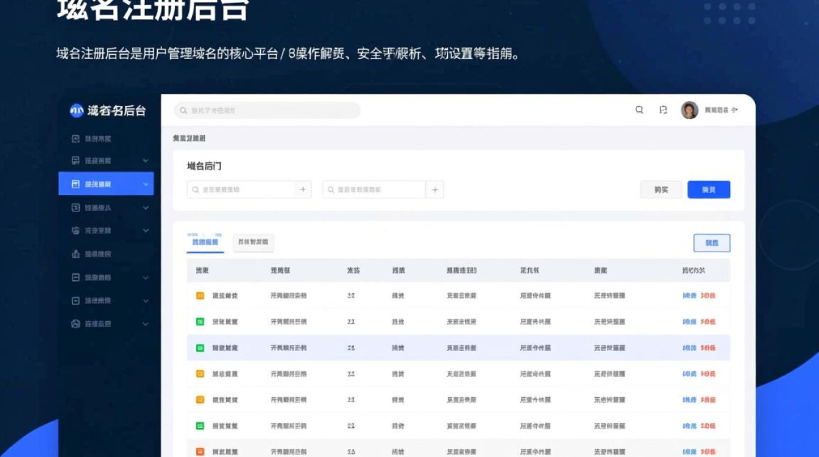Image resolution: width=819 pixels, height=457 pixels.
Task: Click the green status icon in the highlighted table row
Action: tap(200, 348)
